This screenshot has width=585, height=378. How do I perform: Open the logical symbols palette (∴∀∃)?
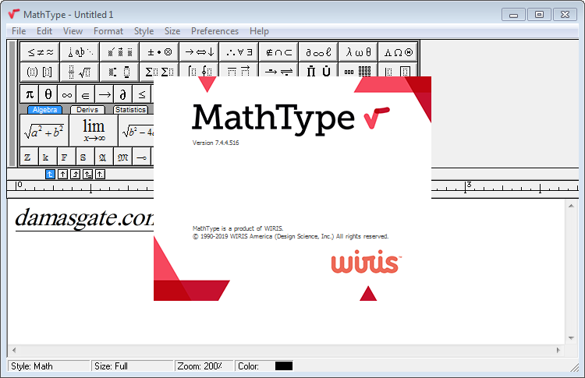pos(239,51)
